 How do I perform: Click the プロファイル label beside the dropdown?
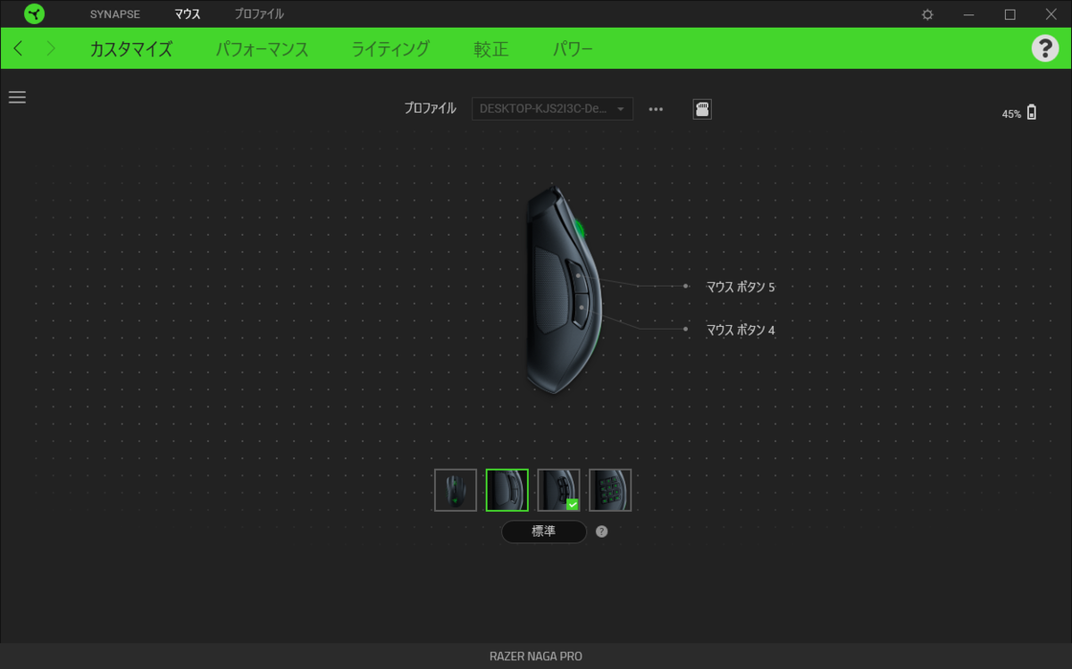[430, 109]
